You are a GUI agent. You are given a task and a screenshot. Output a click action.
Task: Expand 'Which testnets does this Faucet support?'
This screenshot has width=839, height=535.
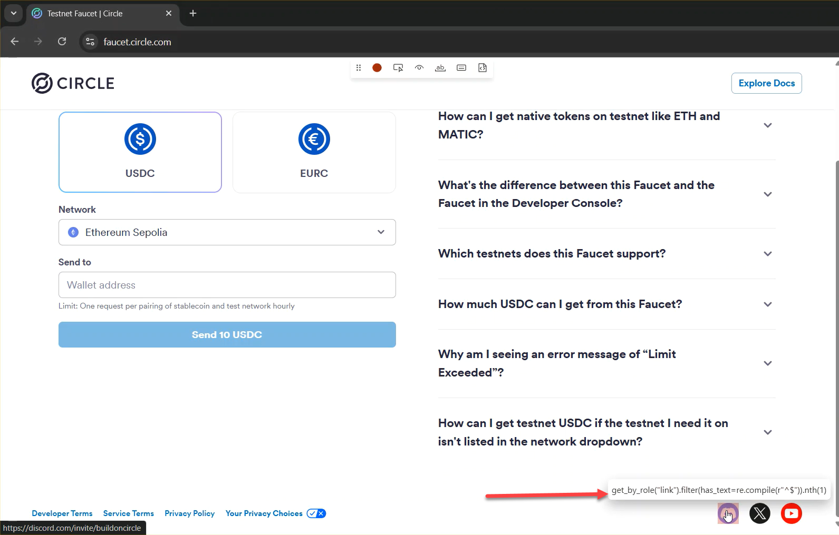(606, 254)
